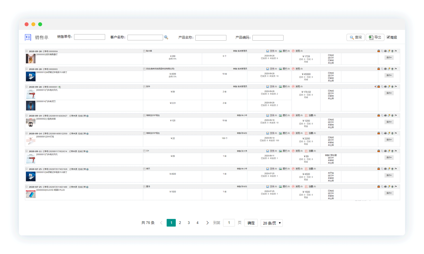Open 合同 contract for order 00000001

(x=297, y=87)
